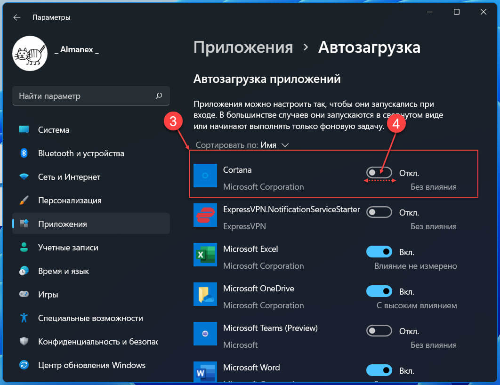Click the Microsoft Excel icon
500x385 pixels.
[x=205, y=254]
